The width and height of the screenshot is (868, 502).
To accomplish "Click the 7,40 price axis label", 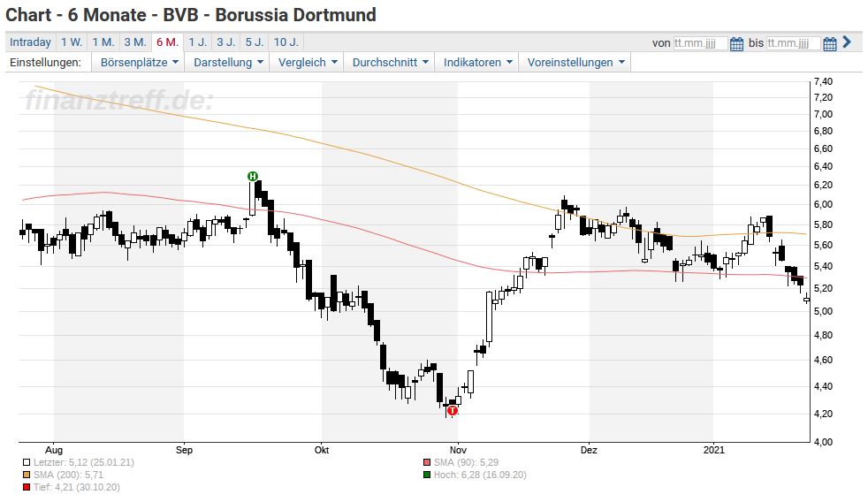I will 823,82.
